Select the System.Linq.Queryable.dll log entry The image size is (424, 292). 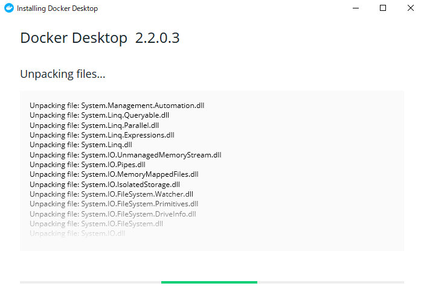pyautogui.click(x=99, y=115)
